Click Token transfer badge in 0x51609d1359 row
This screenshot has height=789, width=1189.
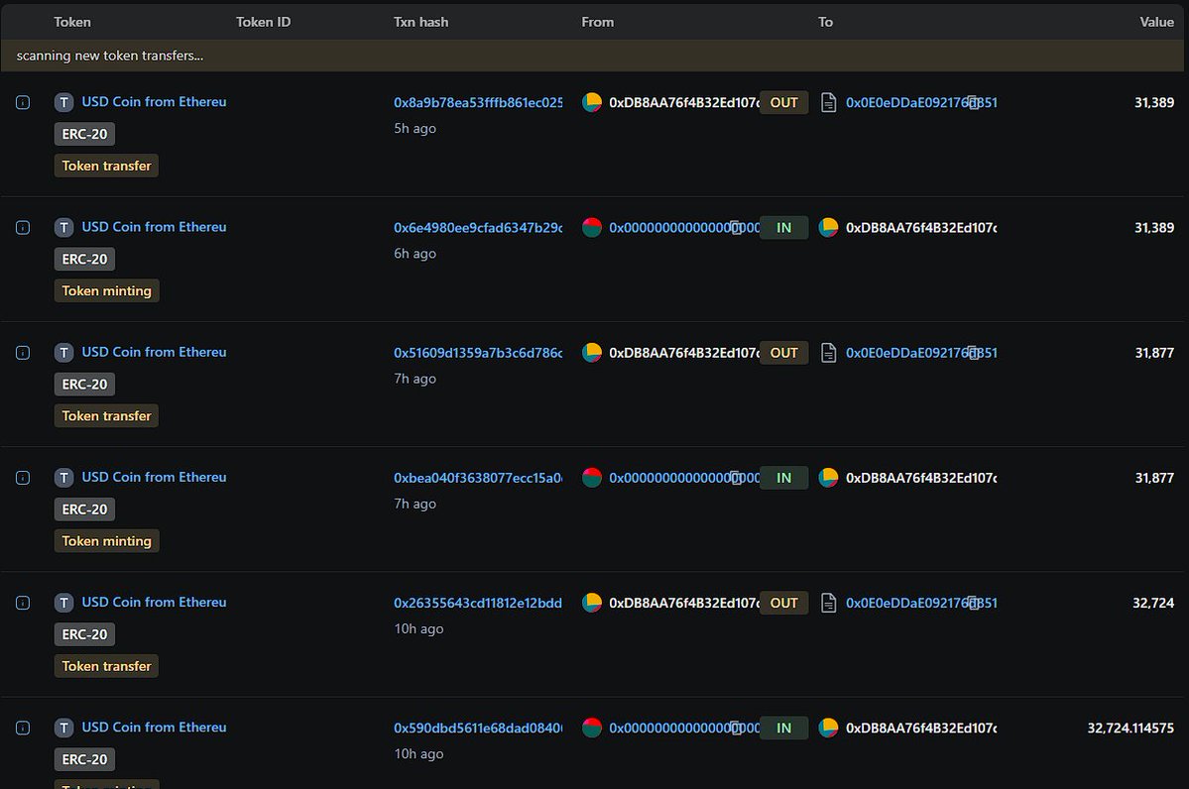click(106, 416)
